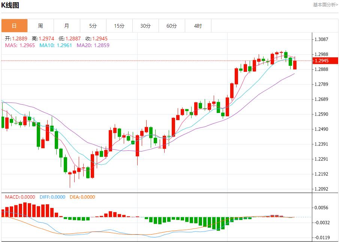The width and height of the screenshot is (340, 242).
Task: Click the DIFF: 0.0000 label
Action: click(x=52, y=197)
